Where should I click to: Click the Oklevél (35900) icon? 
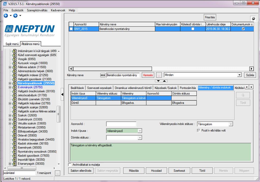click(x=15, y=135)
